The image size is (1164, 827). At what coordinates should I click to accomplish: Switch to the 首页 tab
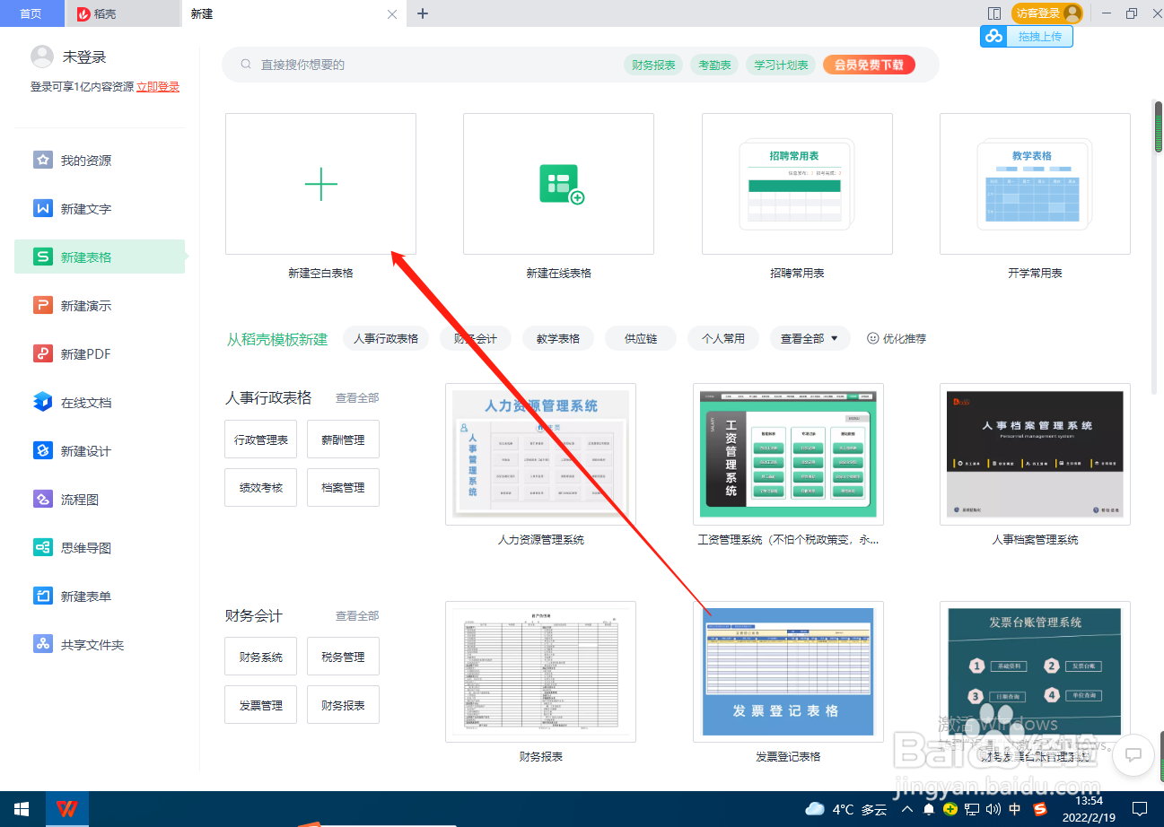point(31,13)
